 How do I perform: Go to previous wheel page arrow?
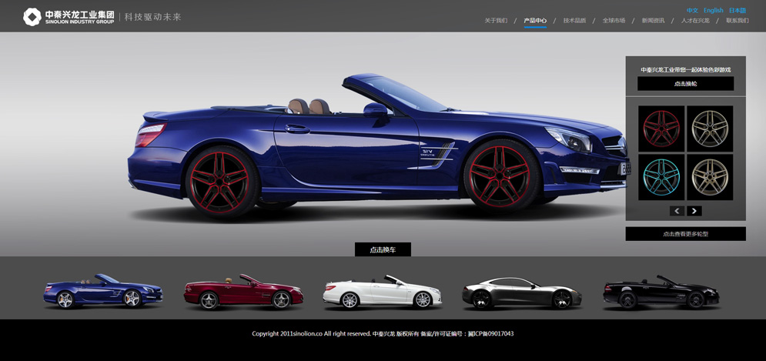point(677,211)
